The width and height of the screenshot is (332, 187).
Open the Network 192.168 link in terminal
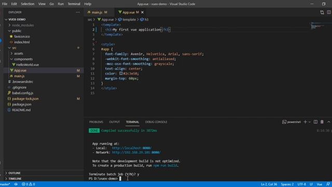(136, 152)
